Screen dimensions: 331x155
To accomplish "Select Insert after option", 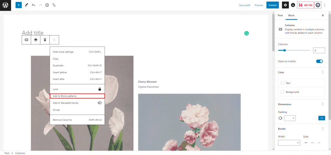I will (77, 79).
